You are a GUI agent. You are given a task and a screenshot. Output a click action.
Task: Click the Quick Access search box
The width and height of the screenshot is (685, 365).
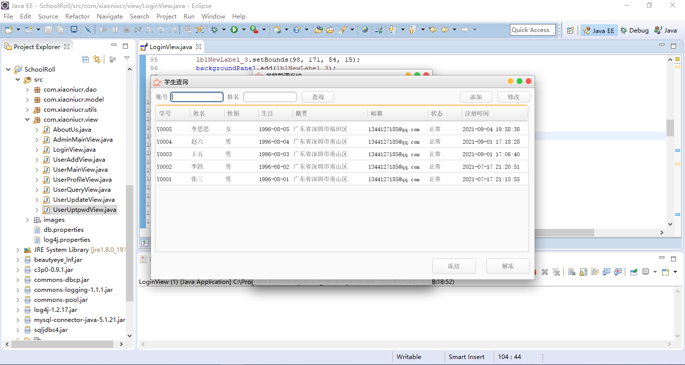pyautogui.click(x=533, y=30)
